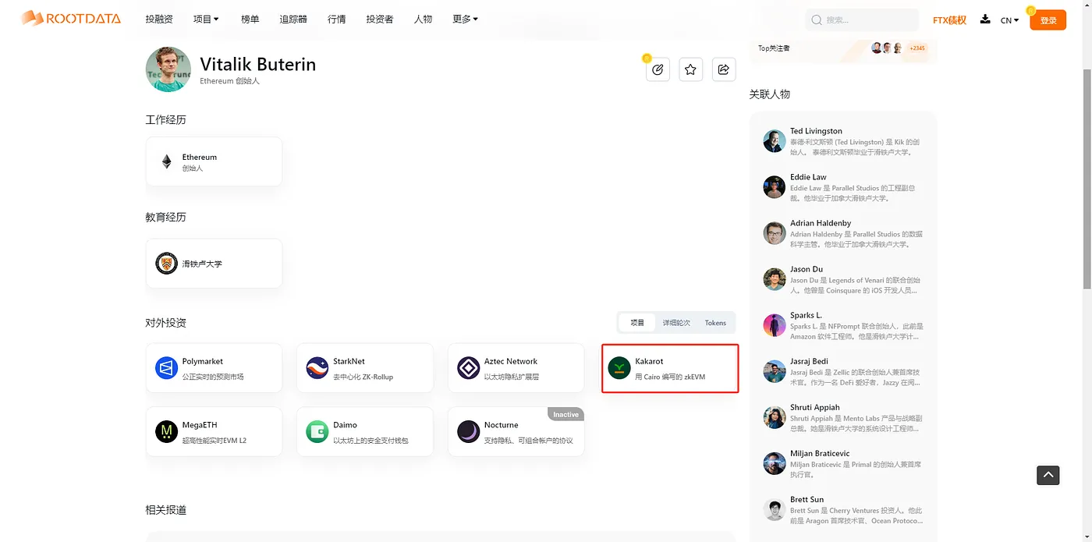Click the Shruti Appiah name link
This screenshot has height=542, width=1092.
815,407
